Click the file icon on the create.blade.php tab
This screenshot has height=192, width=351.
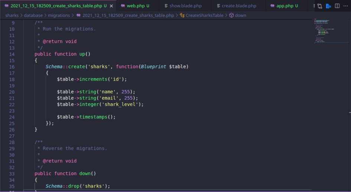click(218, 6)
